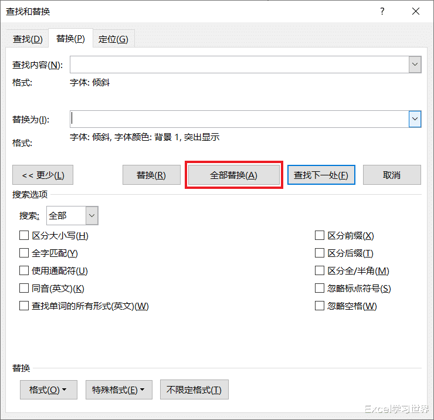Screen dimensions: 434x420
Task: Click the 查找内容 input field
Action: (239, 65)
